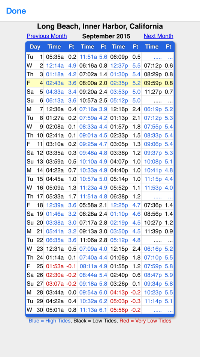
Task: Select the 09:54a time on Monday 28
Action: coord(88,292)
